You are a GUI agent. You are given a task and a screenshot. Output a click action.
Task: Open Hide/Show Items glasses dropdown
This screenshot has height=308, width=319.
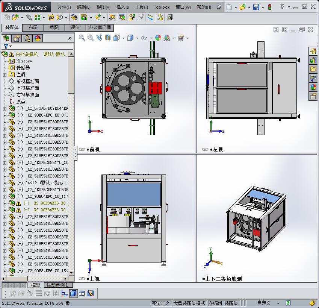[151, 38]
